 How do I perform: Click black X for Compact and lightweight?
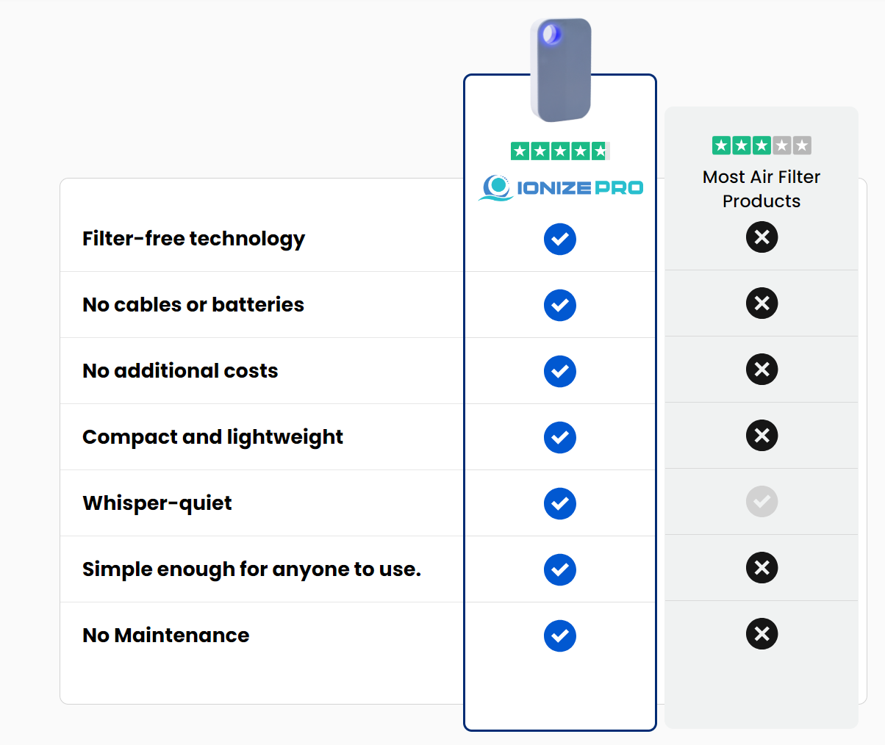[762, 436]
